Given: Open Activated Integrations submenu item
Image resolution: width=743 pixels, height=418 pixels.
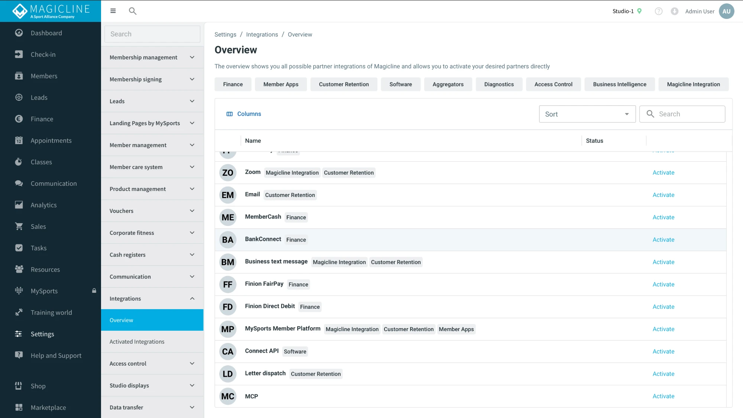Looking at the screenshot, I should coord(152,341).
